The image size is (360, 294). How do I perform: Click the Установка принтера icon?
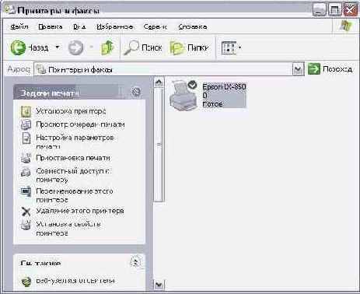(x=26, y=111)
